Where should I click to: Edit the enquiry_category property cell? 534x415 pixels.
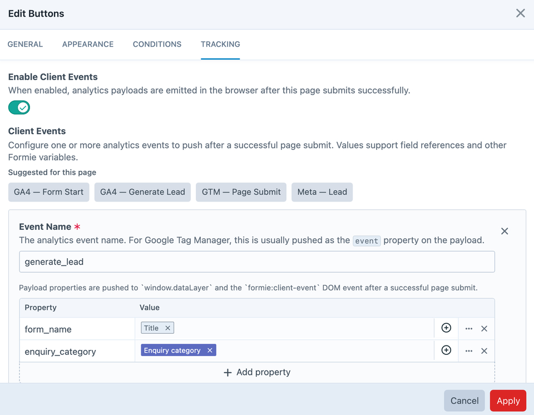click(x=77, y=351)
